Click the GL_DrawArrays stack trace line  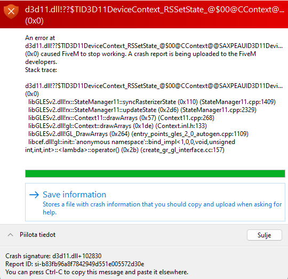[x=138, y=134]
